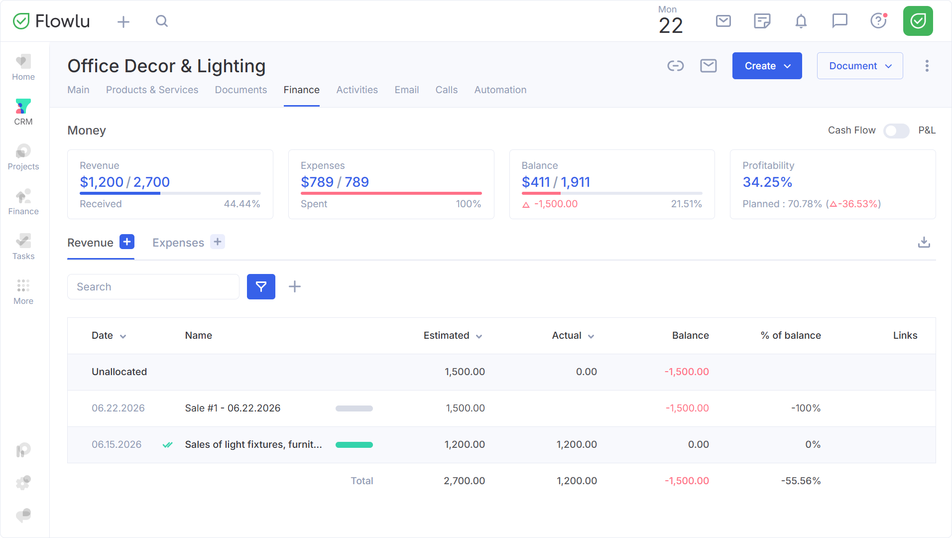
Task: Sort by the Estimated column arrow
Action: point(479,336)
